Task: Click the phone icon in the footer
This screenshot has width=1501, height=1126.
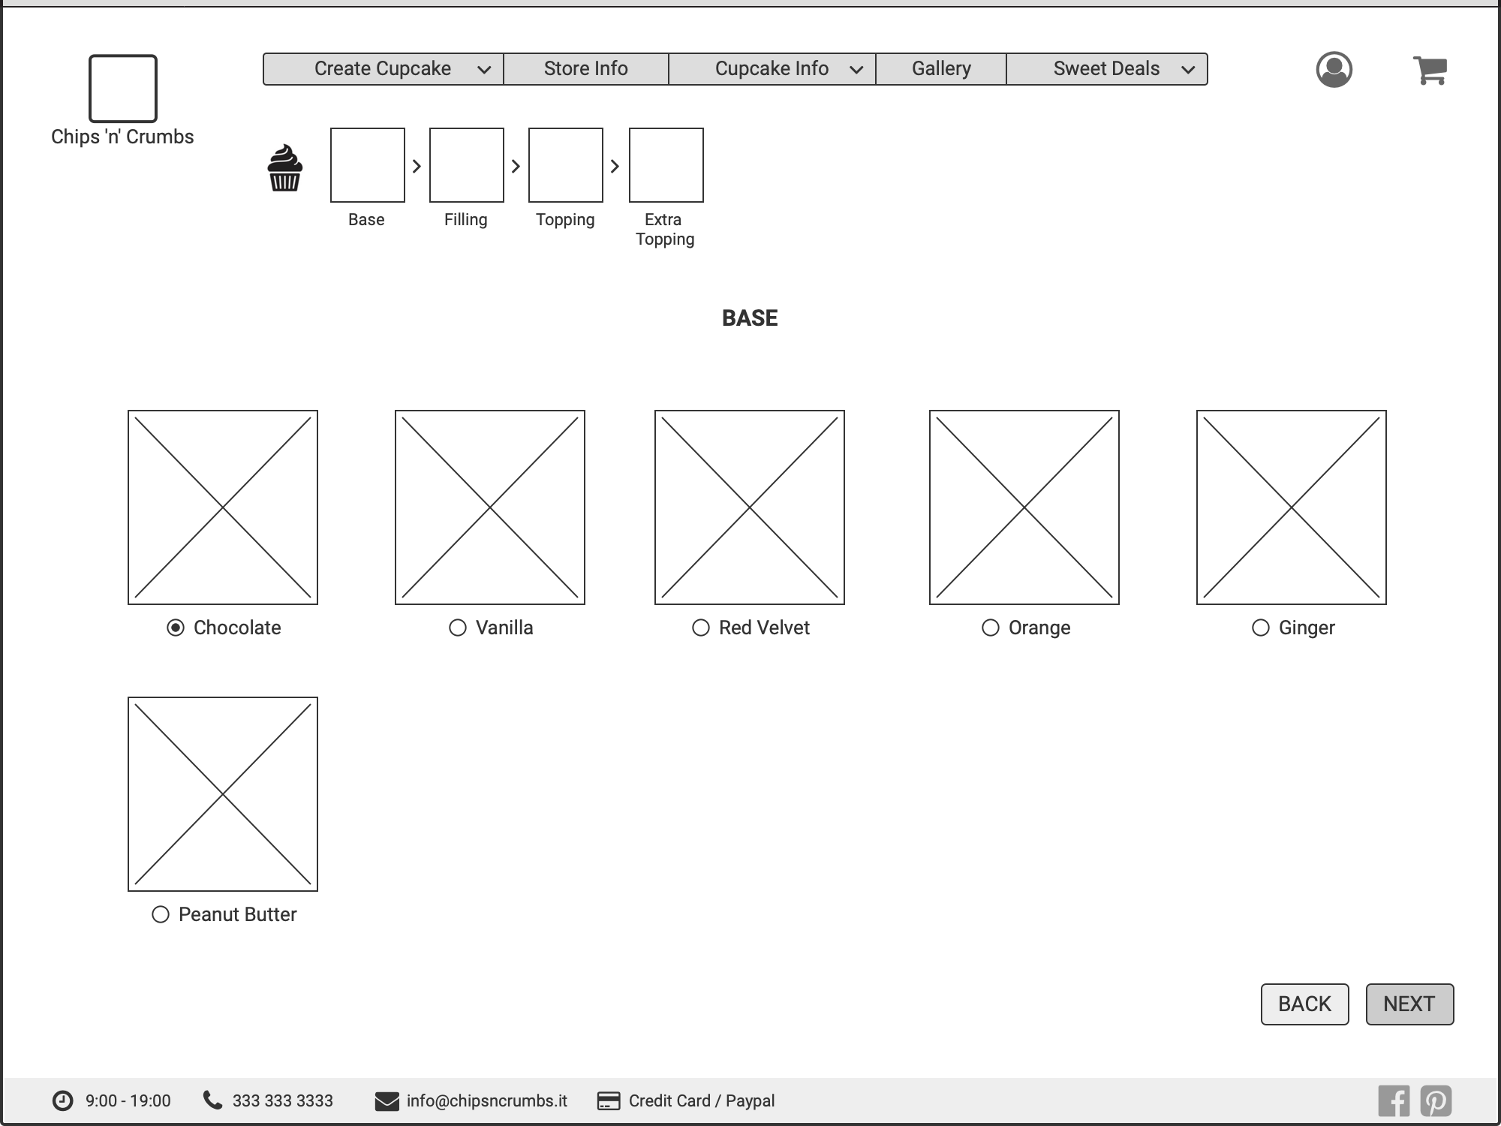Action: coord(213,1100)
